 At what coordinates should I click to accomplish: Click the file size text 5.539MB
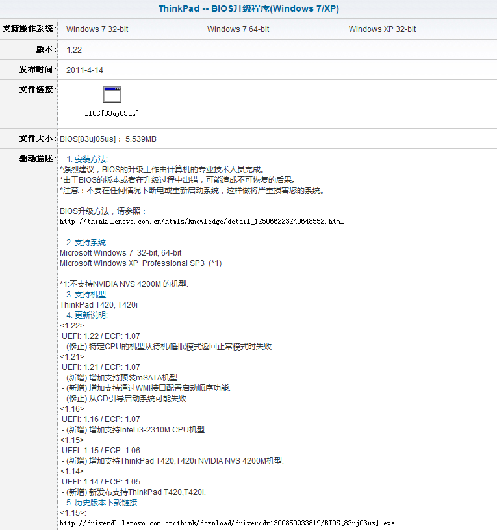[x=141, y=139]
